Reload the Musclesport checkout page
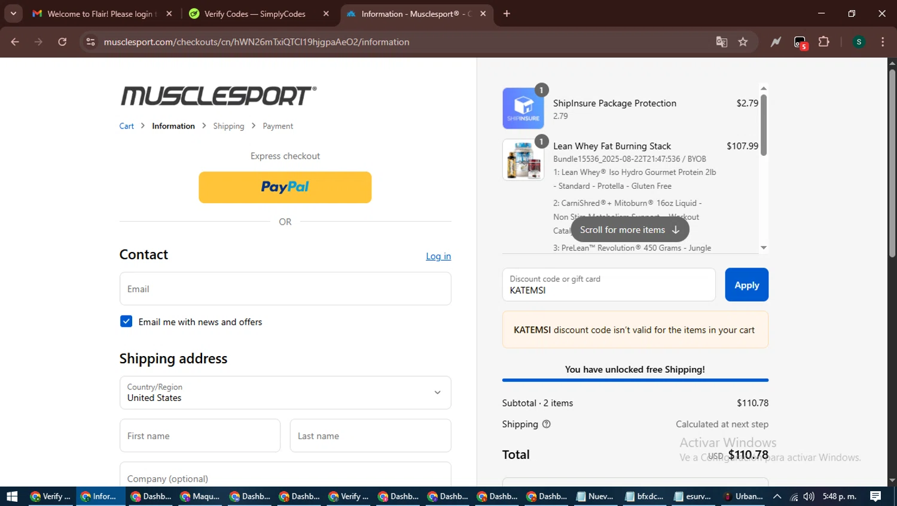 pyautogui.click(x=62, y=42)
